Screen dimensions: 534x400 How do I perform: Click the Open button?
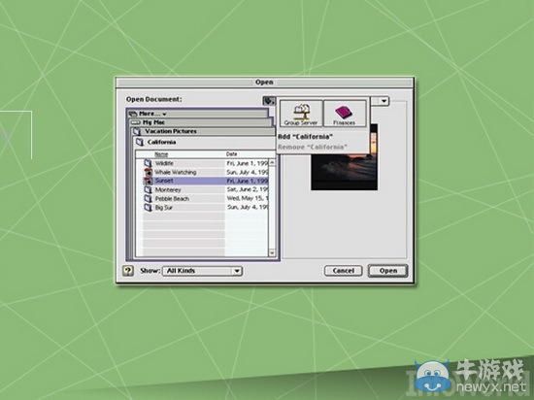[388, 271]
